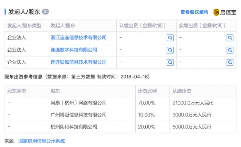The image size is (241, 147).
Task: Click the 发起人/股东类型 column header
Action: [x=24, y=25]
